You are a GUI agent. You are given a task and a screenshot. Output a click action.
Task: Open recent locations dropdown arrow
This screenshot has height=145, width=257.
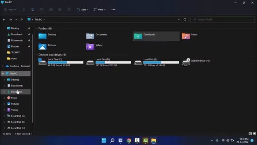(16, 20)
